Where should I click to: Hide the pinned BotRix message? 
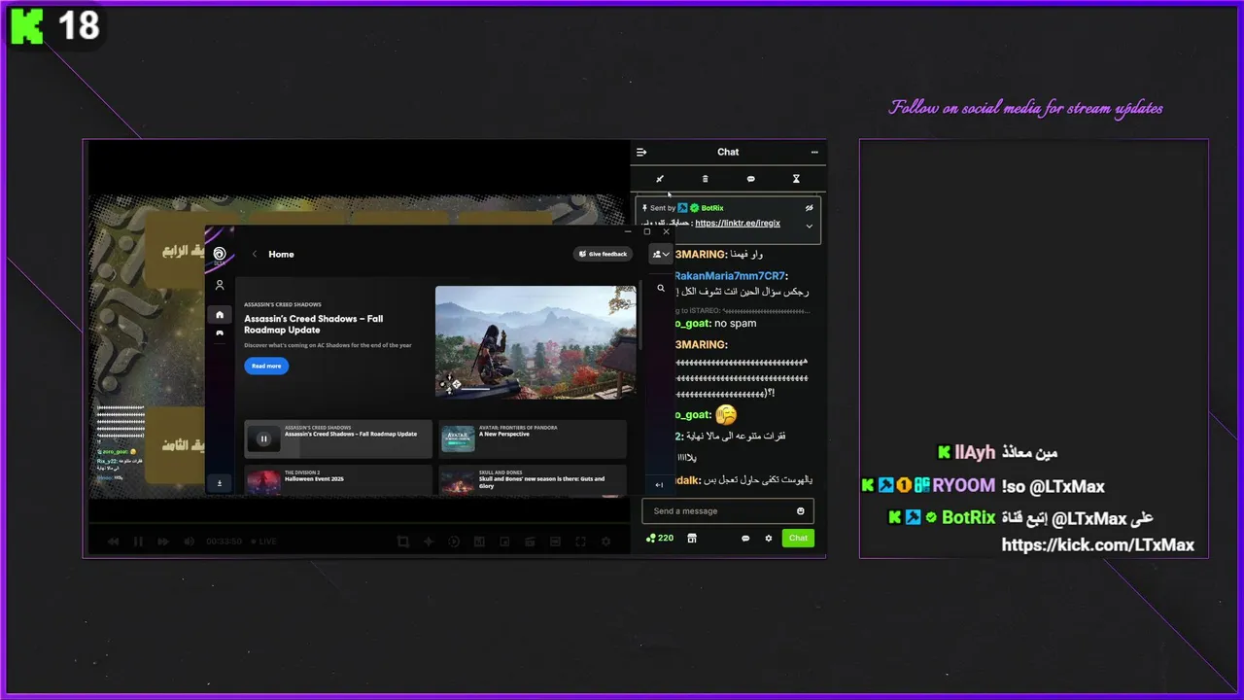[x=809, y=208]
